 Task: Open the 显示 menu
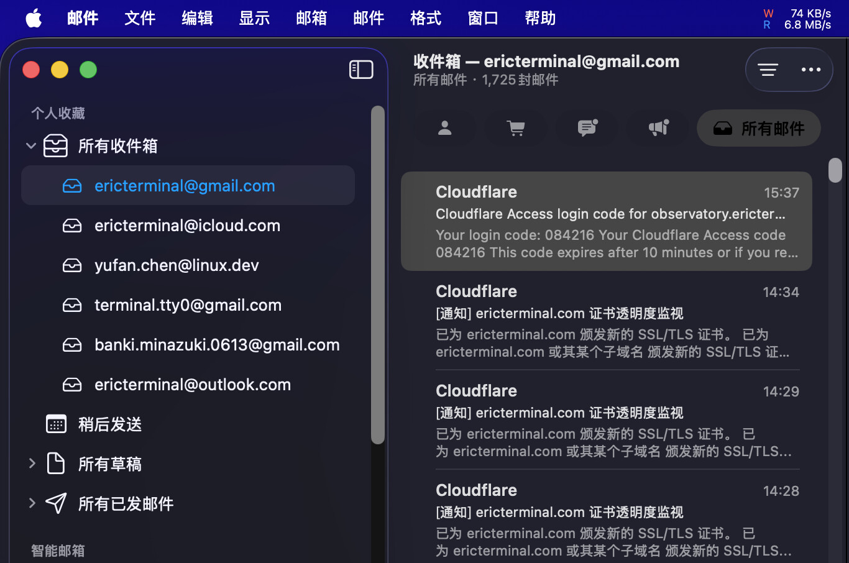254,18
